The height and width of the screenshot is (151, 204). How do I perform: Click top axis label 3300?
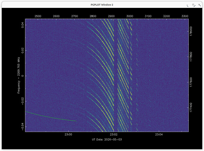pyautogui.click(x=185, y=16)
